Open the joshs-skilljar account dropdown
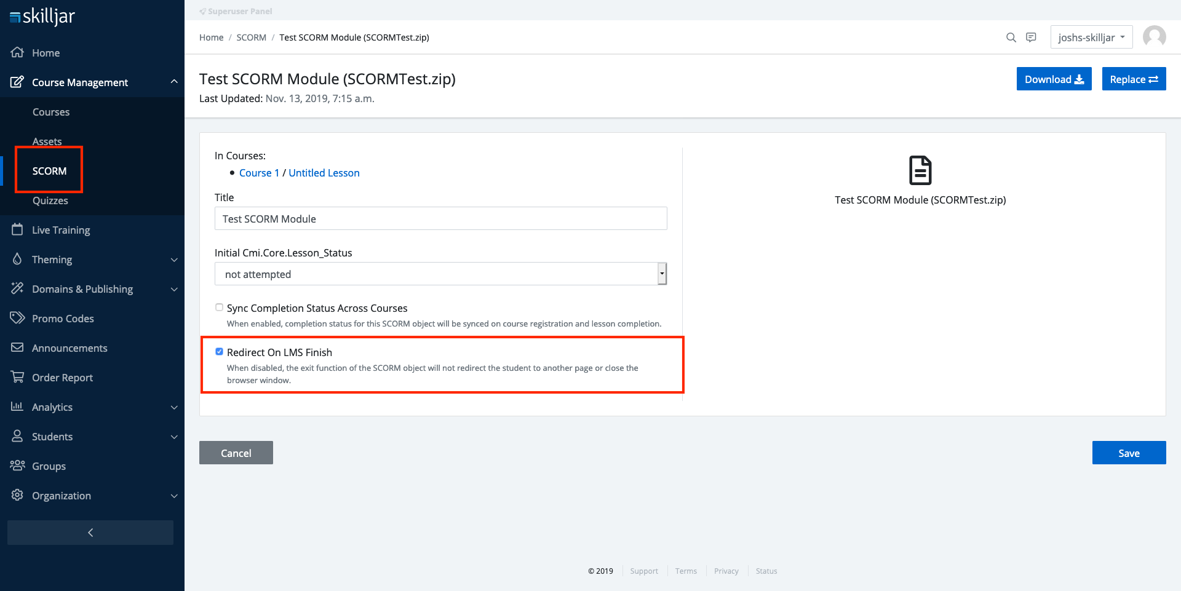 tap(1091, 38)
